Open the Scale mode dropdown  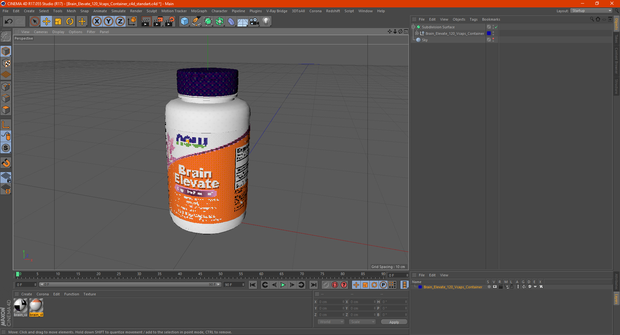pyautogui.click(x=362, y=322)
